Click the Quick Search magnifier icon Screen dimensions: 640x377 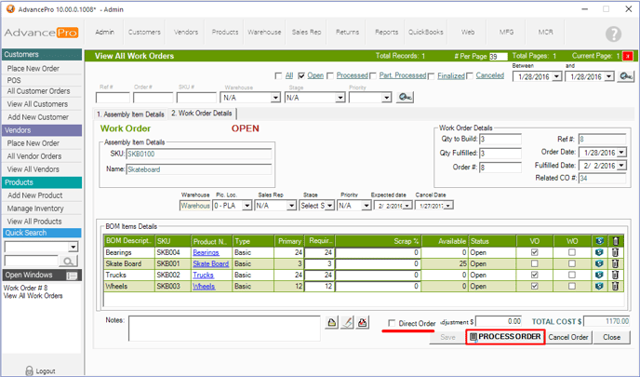coord(69,262)
